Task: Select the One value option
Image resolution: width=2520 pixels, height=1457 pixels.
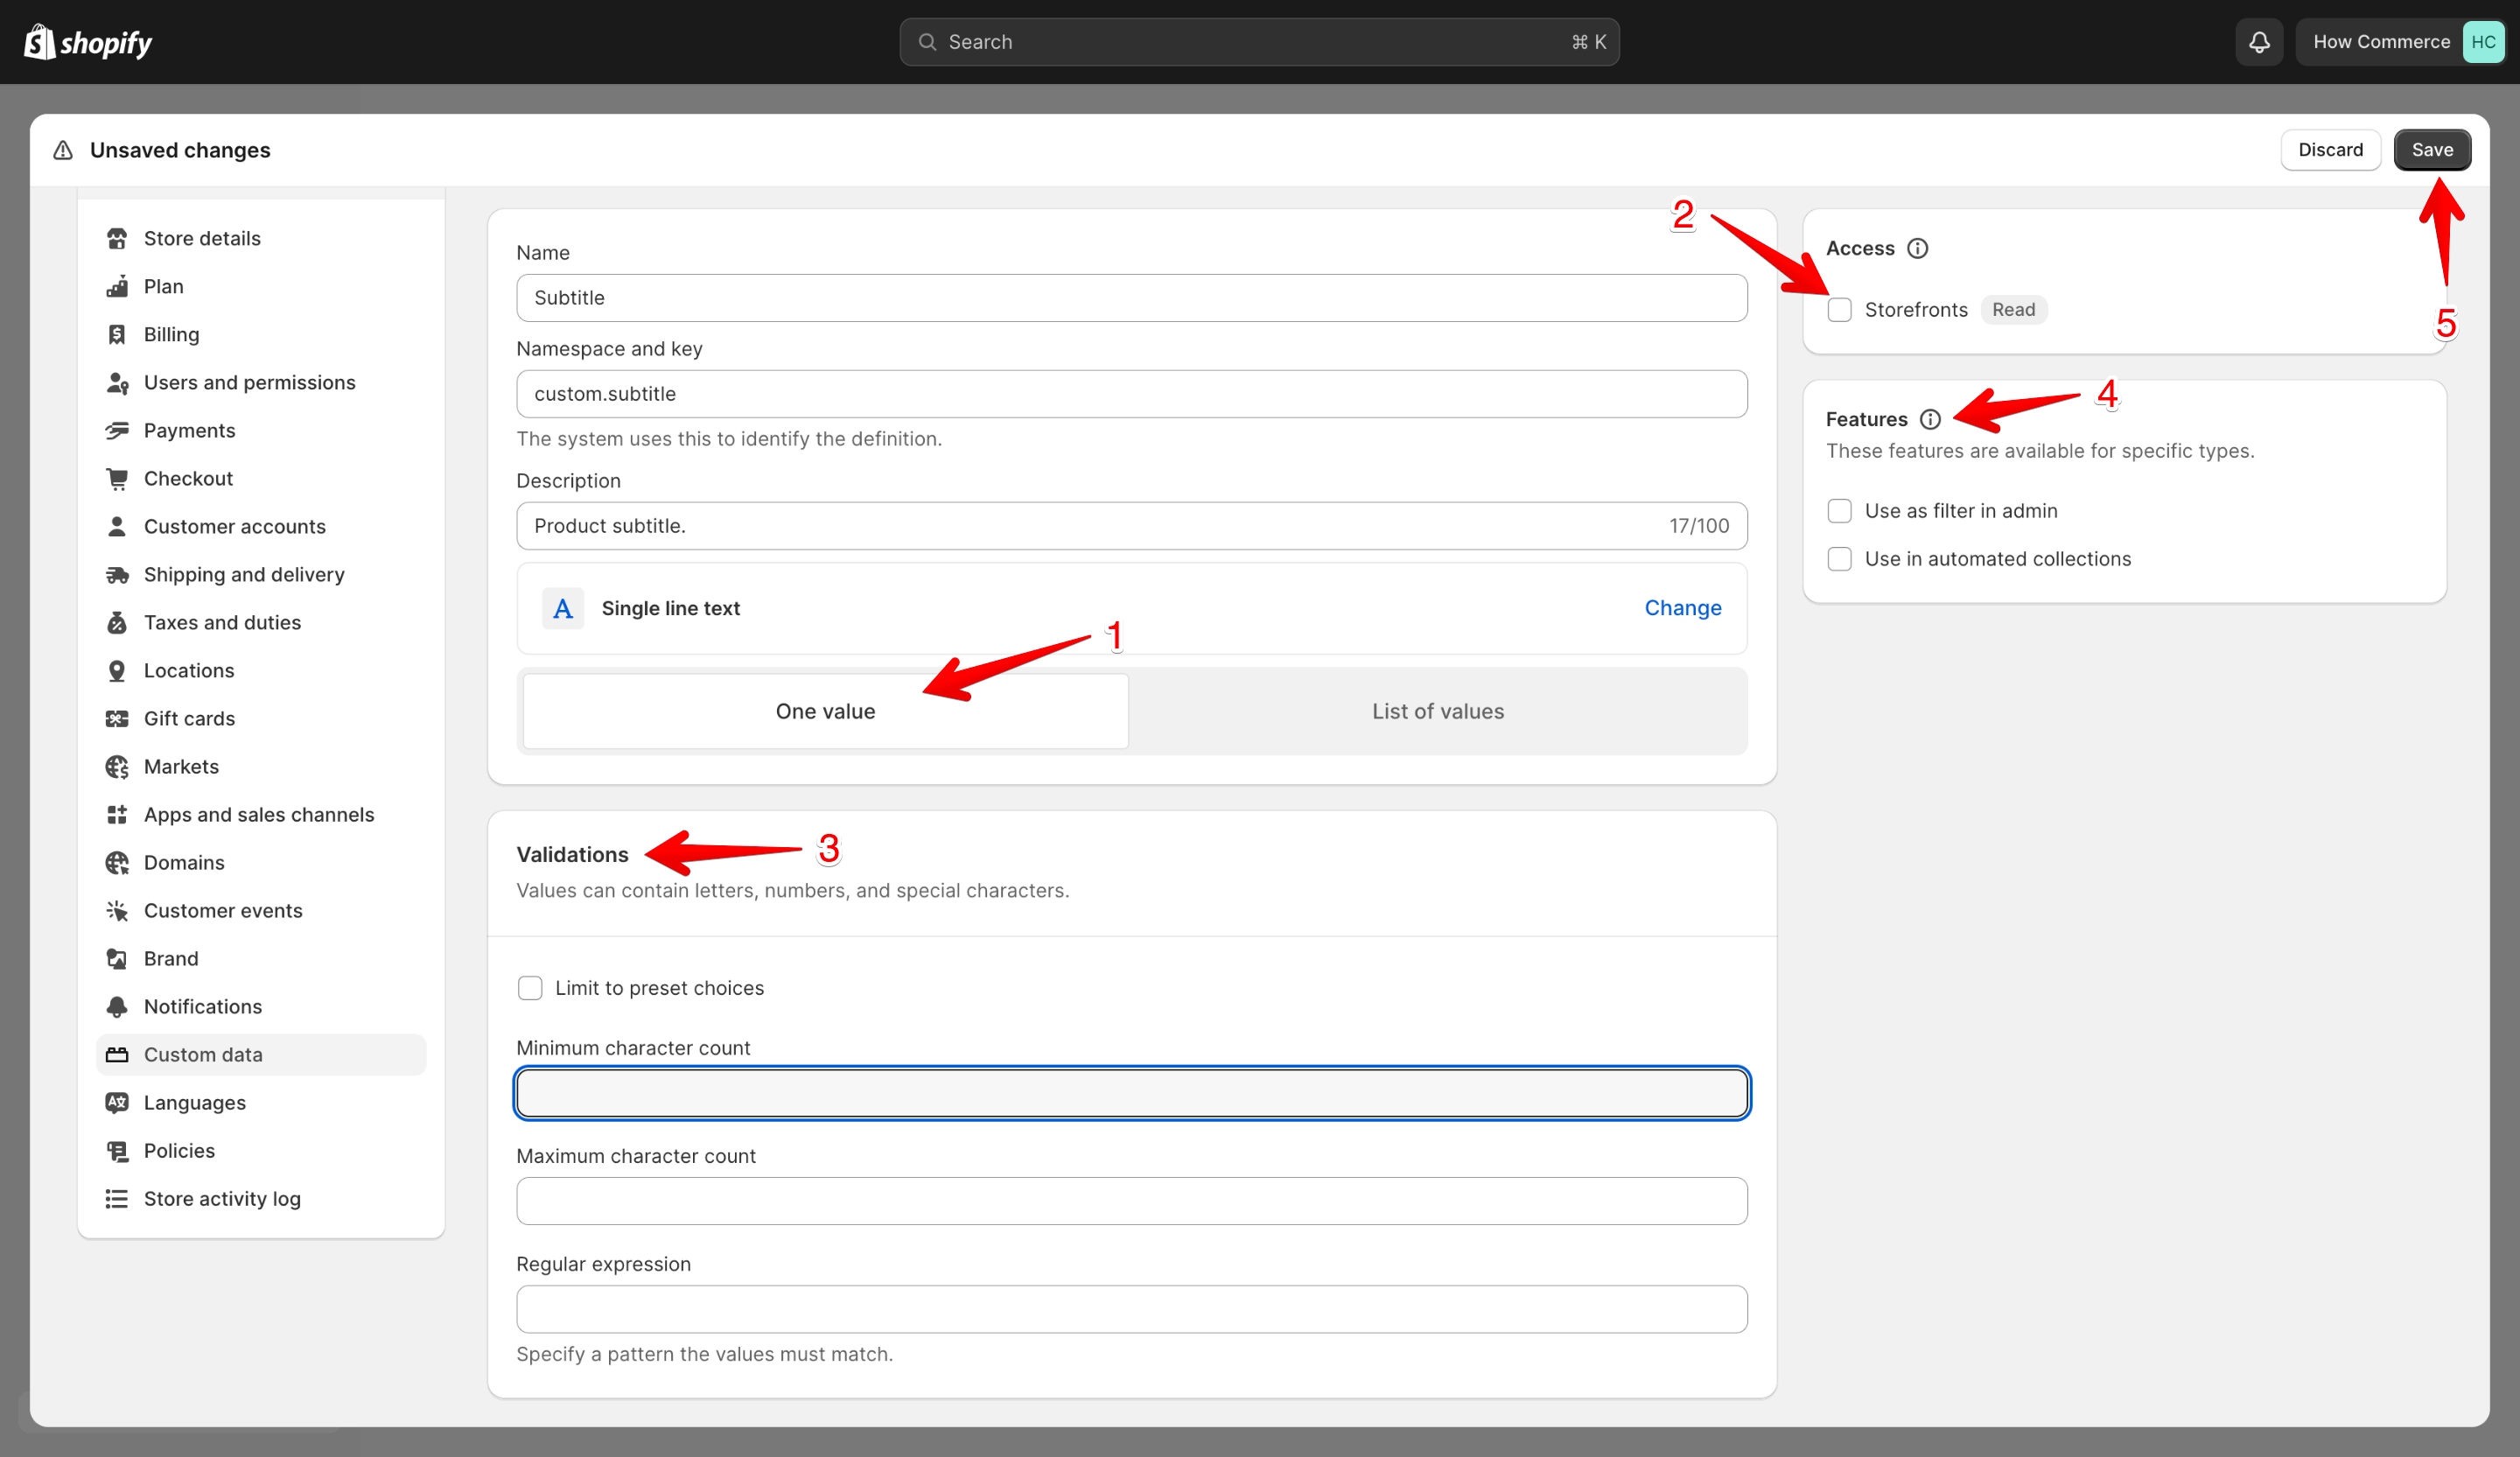Action: (825, 711)
